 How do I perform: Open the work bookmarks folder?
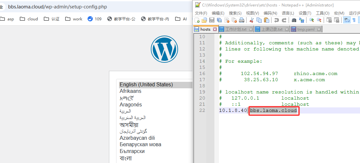point(74,19)
